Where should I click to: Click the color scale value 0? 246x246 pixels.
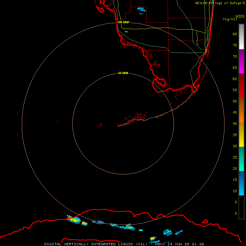point(236,213)
